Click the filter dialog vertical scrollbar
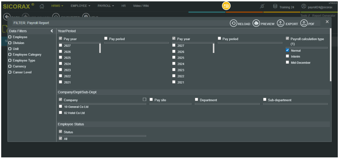The width and height of the screenshot is (339, 159). coord(331,54)
